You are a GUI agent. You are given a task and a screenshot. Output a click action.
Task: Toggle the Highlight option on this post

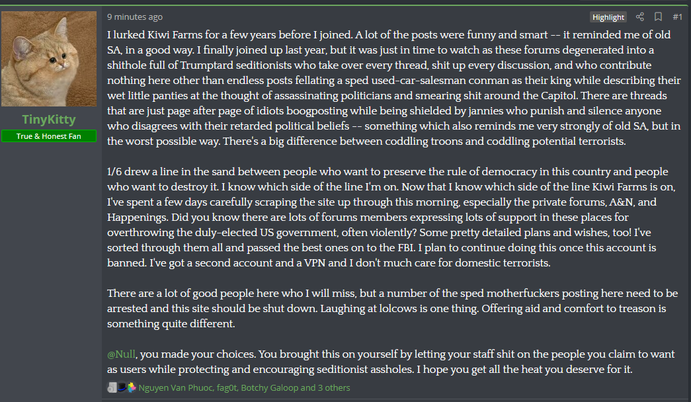[608, 17]
